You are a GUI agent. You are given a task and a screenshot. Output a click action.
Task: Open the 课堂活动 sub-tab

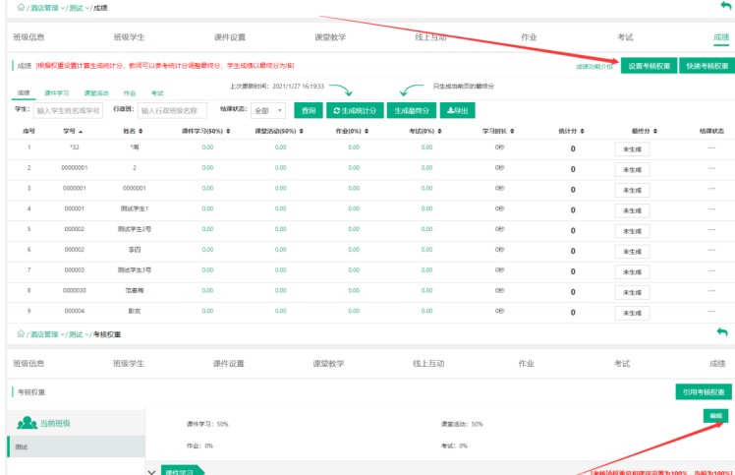coord(95,92)
